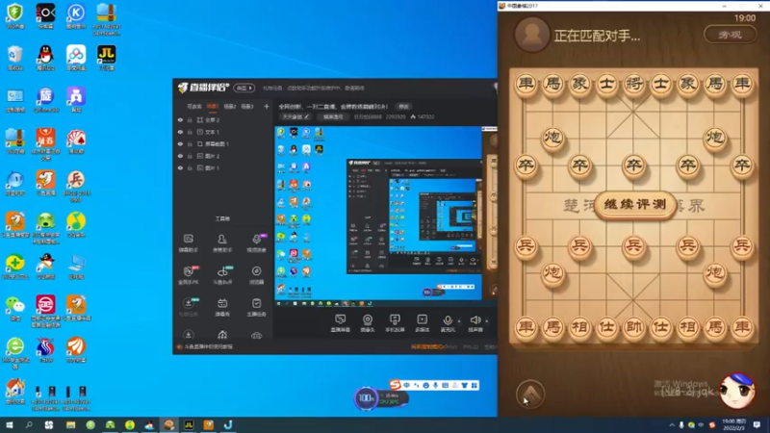Toggle the lock on the 屏幕截图 1 layer
The image size is (770, 433).
[x=190, y=143]
